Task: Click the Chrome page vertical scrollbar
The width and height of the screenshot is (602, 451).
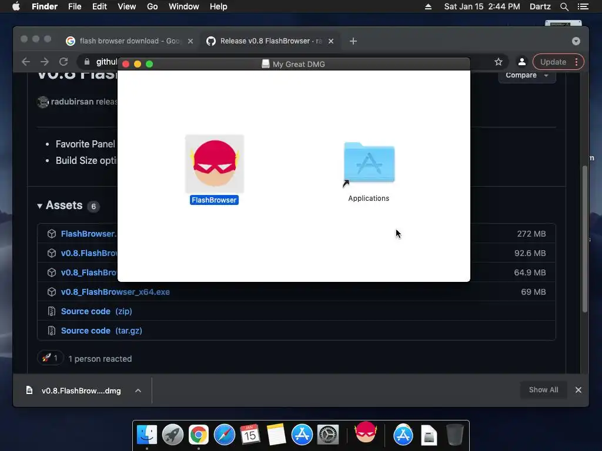Action: click(585, 238)
